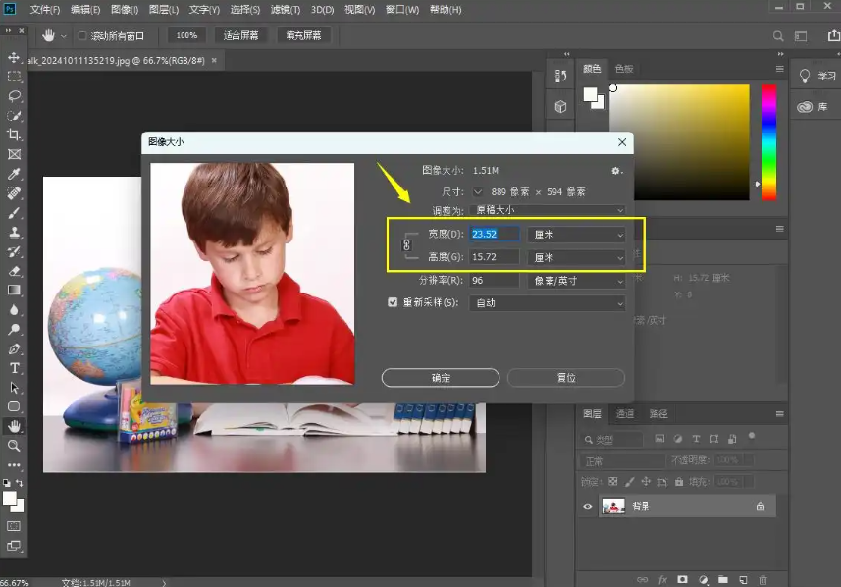The image size is (841, 587).
Task: Expand the Fit To preset dropdown
Action: [548, 210]
